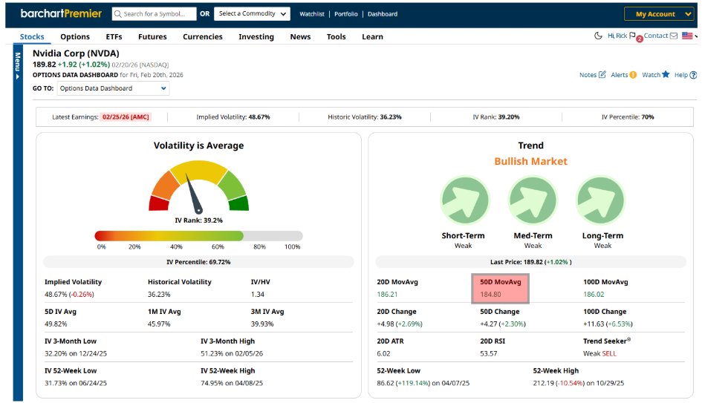This screenshot has width=705, height=403.
Task: Open the Investing menu
Action: [x=256, y=37]
